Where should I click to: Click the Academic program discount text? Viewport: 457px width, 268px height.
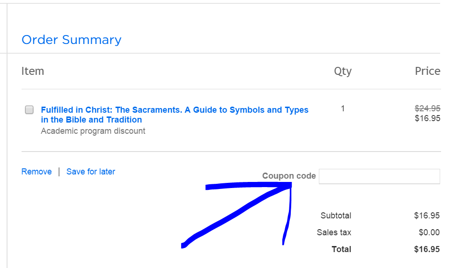pyautogui.click(x=93, y=131)
